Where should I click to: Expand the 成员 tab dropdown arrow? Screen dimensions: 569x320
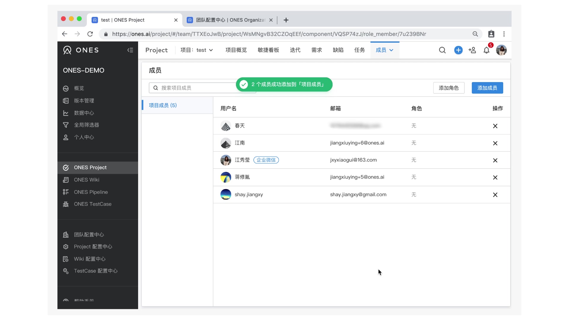[391, 50]
